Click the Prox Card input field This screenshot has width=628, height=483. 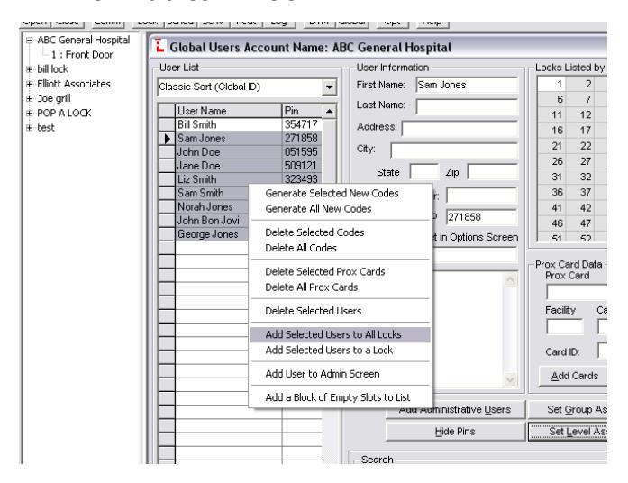pyautogui.click(x=577, y=292)
